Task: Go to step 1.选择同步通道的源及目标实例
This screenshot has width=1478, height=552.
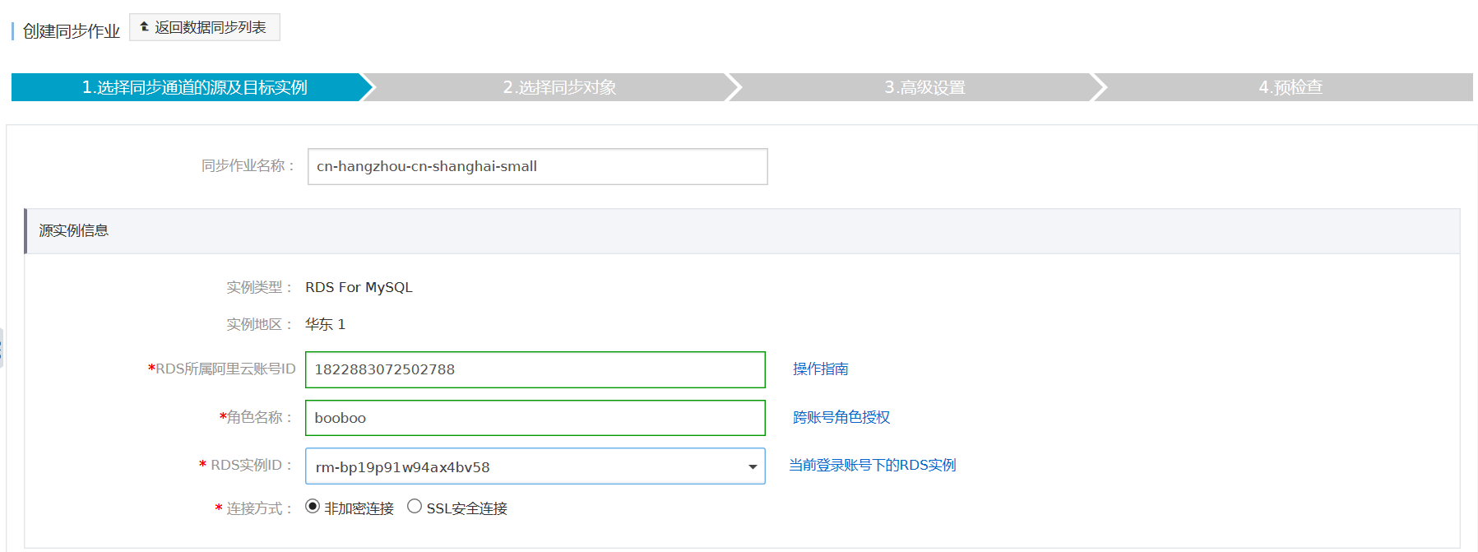Action: (194, 87)
